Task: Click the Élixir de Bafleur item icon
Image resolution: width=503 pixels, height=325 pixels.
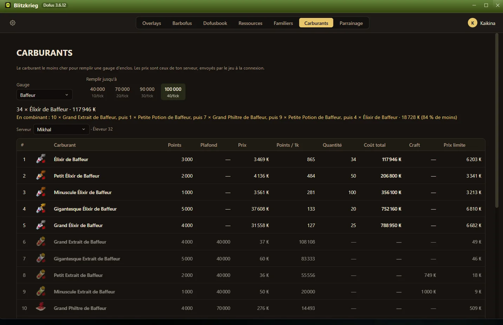Action: click(x=41, y=159)
